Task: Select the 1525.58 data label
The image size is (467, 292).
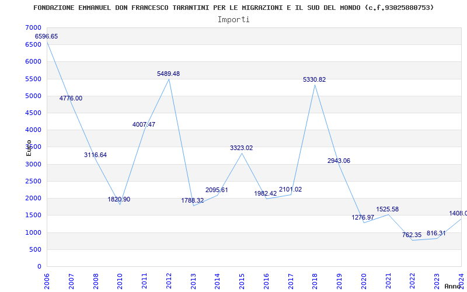Action: click(387, 209)
